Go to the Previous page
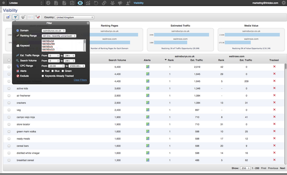Image resolution: width=287 pixels, height=175 pixels. coord(273,168)
